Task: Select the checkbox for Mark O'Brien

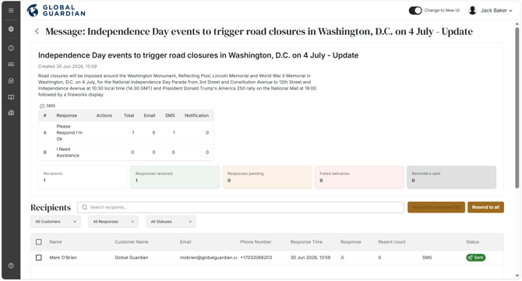Action: pyautogui.click(x=39, y=258)
